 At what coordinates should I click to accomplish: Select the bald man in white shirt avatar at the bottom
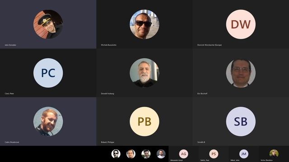tap(161, 154)
